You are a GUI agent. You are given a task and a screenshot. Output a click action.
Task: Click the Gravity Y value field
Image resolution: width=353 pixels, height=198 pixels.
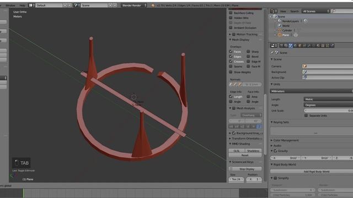(x=317, y=158)
